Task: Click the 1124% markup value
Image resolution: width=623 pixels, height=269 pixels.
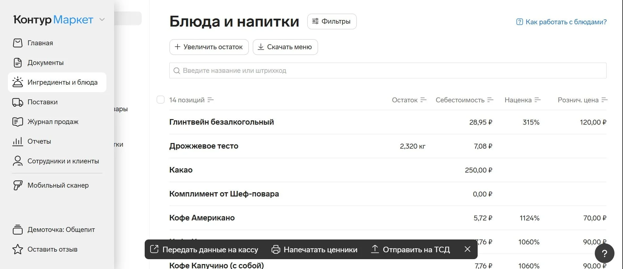Action: (x=529, y=218)
